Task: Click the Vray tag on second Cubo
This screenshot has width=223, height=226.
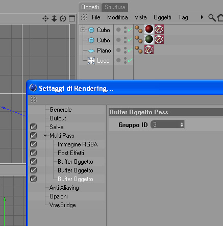Action: click(x=159, y=39)
